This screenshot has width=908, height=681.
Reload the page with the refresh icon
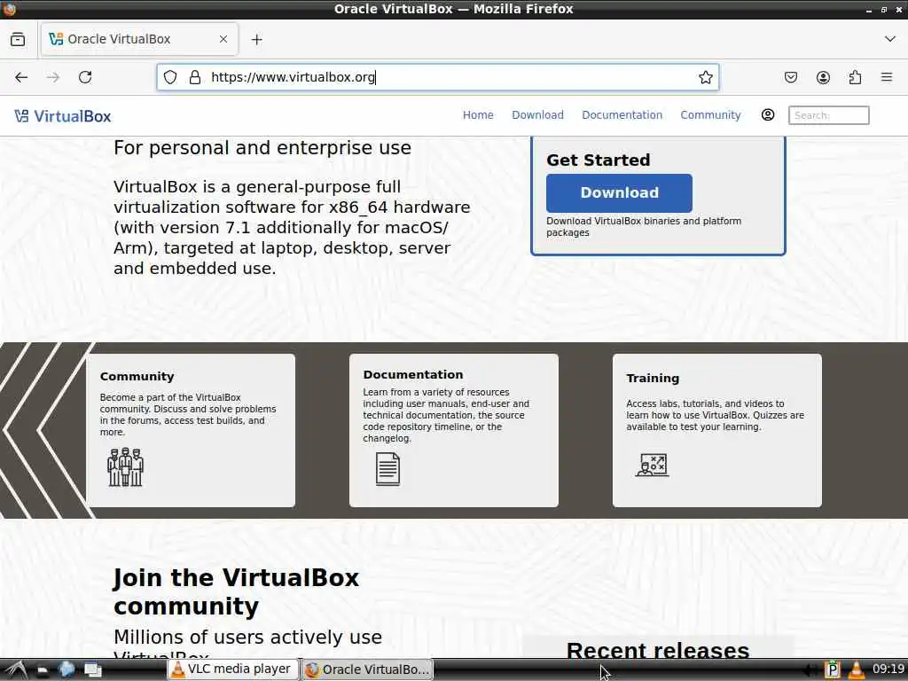click(85, 77)
